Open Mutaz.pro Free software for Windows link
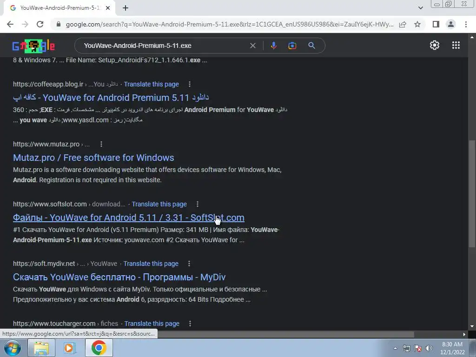476x357 pixels. [93, 158]
